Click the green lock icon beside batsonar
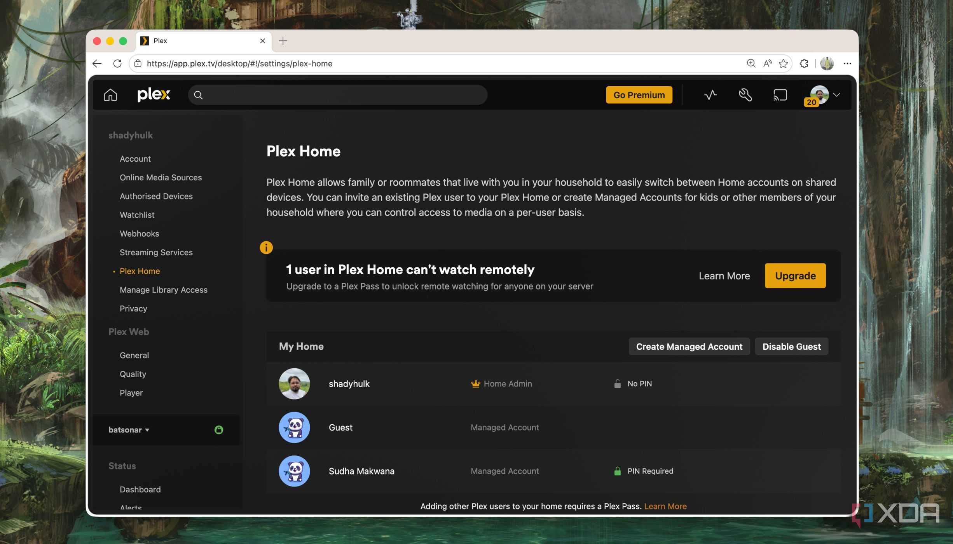 219,429
